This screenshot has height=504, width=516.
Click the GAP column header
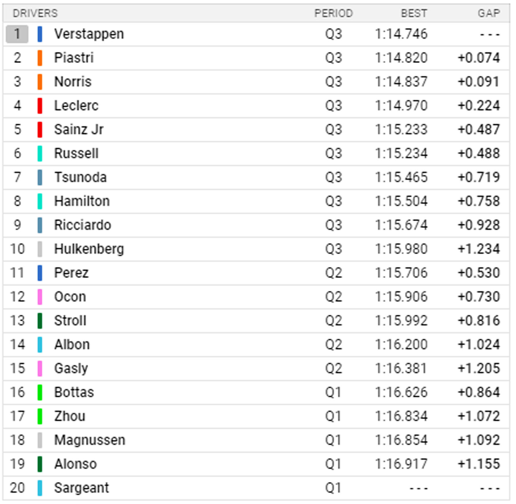pos(489,13)
